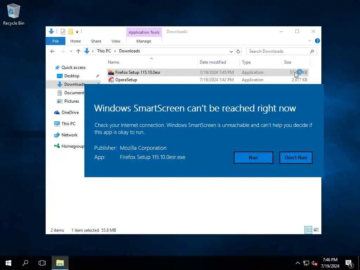The width and height of the screenshot is (360, 270).
Task: Open the muted volume tray icon
Action: coord(314,263)
